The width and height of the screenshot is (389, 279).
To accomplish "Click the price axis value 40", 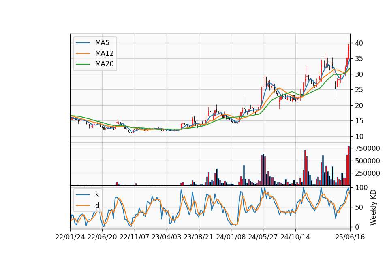I will pyautogui.click(x=359, y=43).
